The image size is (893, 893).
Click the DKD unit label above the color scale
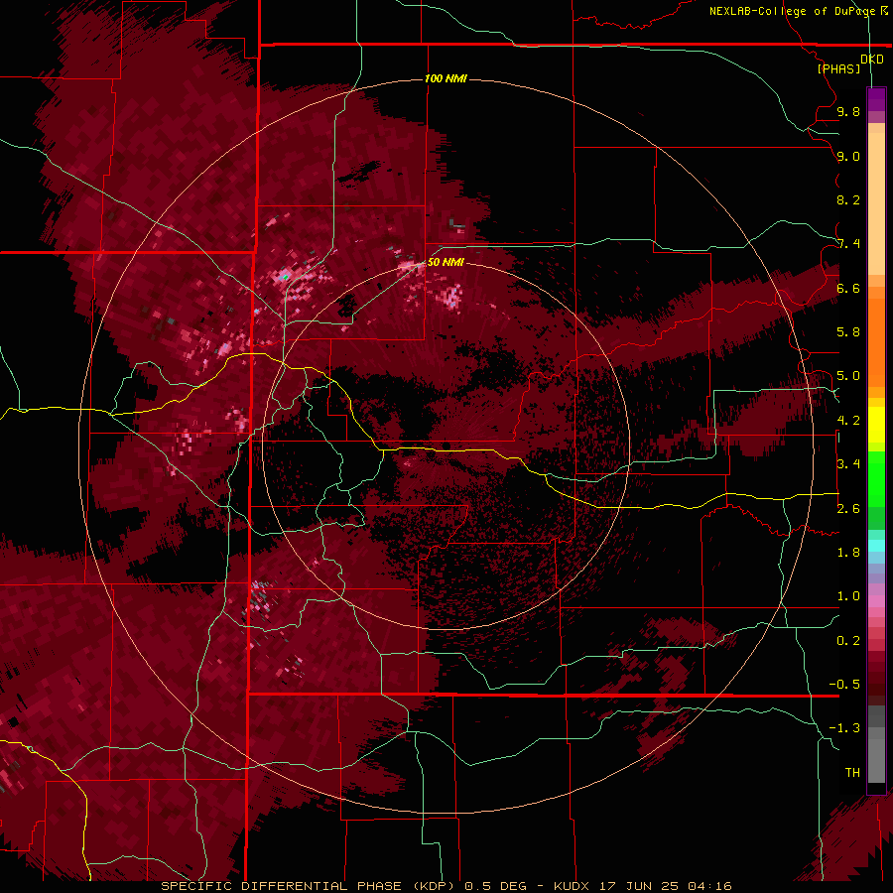pyautogui.click(x=872, y=60)
